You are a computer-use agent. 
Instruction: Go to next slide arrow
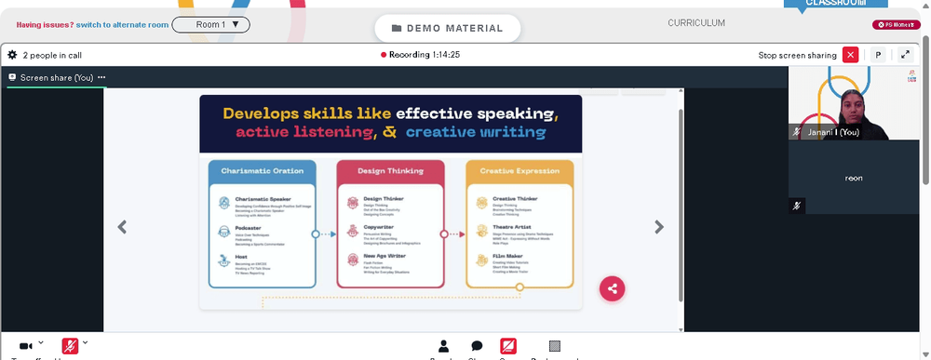[659, 227]
